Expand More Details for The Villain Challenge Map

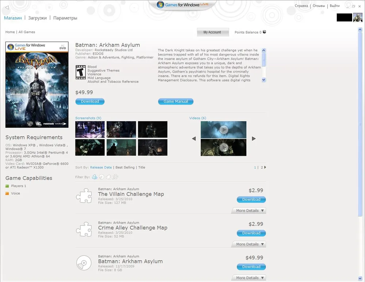click(x=250, y=210)
